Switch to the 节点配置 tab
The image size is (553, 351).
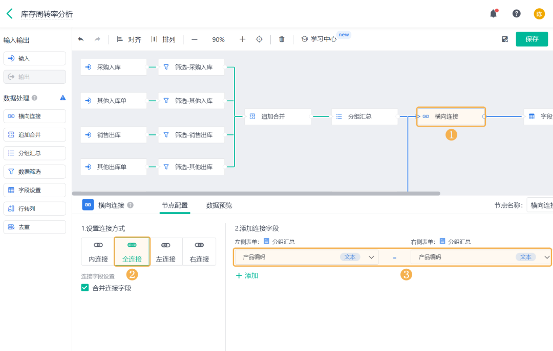click(x=175, y=205)
